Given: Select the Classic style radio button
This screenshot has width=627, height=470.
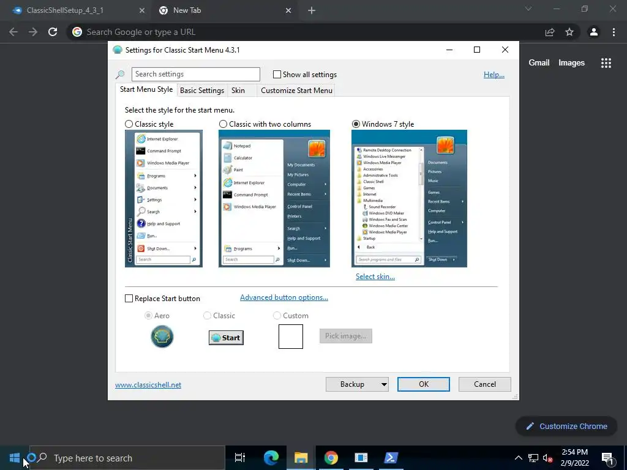Looking at the screenshot, I should (129, 124).
